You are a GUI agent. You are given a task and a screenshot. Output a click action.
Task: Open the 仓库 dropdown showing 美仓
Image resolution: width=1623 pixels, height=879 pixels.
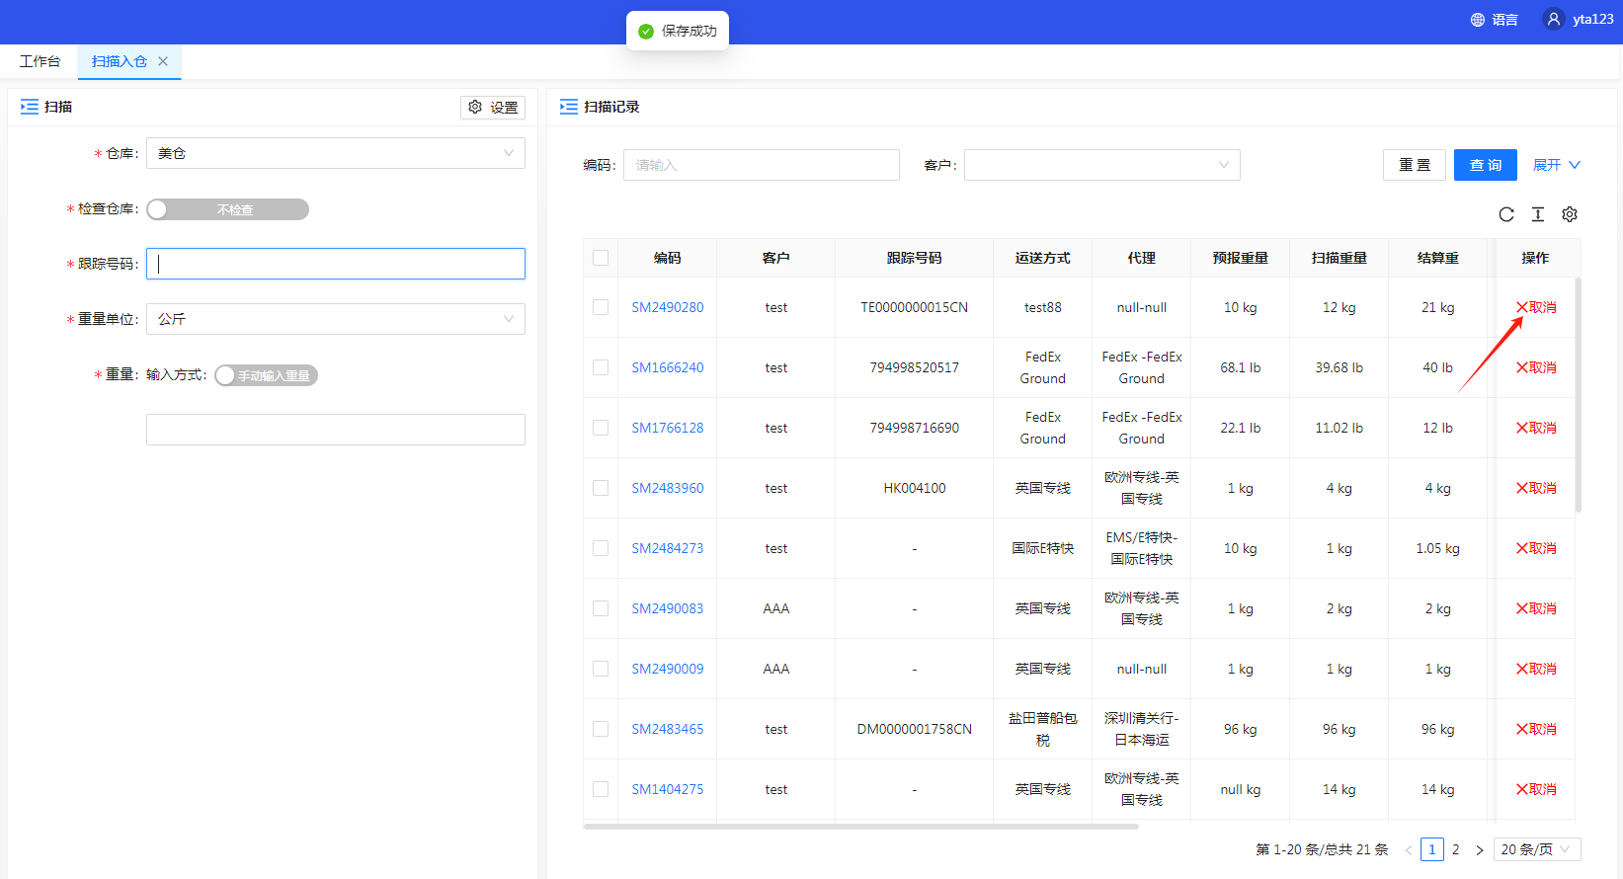pos(335,153)
